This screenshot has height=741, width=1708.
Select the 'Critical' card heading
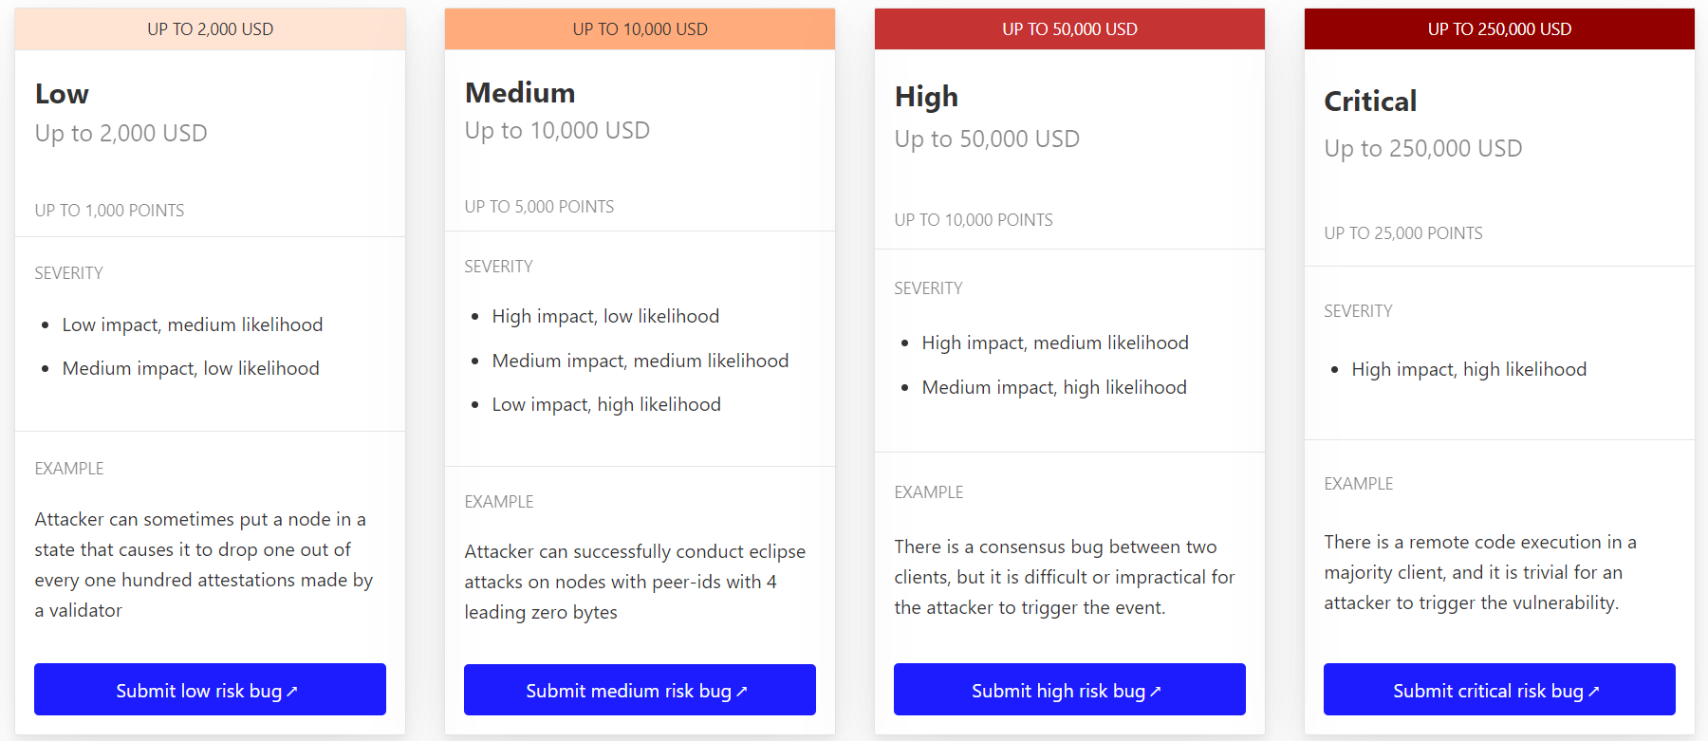[1370, 102]
